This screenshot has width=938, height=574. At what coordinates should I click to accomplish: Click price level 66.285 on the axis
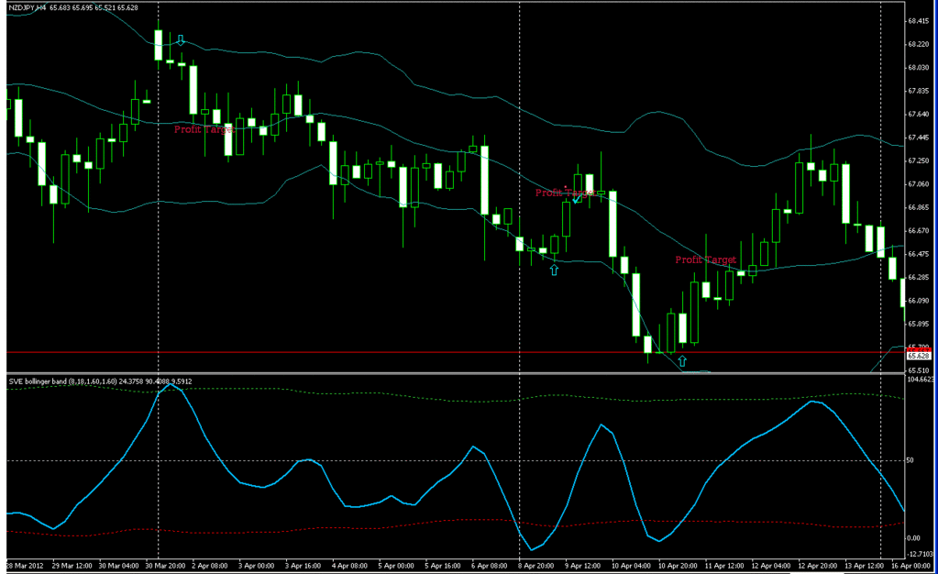pos(918,277)
